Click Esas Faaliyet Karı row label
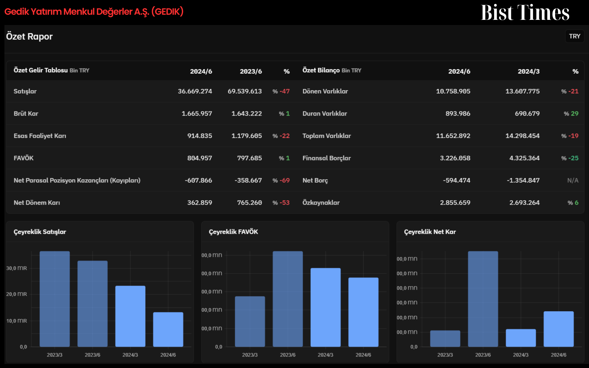 click(x=40, y=136)
